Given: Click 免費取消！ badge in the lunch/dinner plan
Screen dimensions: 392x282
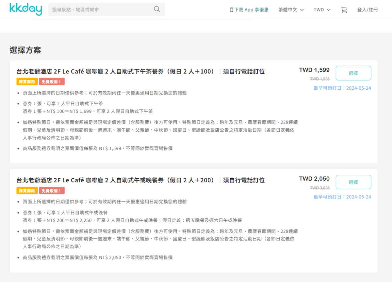Looking at the screenshot, I should pyautogui.click(x=52, y=190).
